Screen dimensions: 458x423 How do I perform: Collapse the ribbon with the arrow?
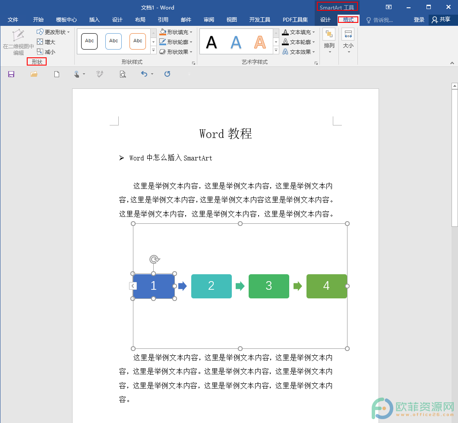452,63
